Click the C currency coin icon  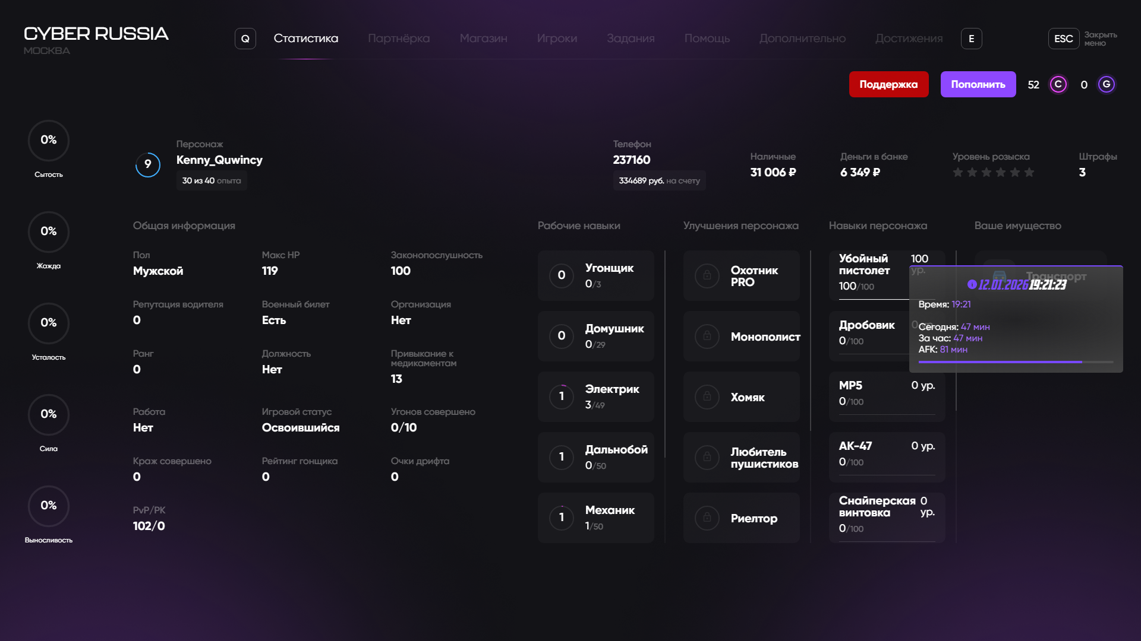tap(1058, 84)
